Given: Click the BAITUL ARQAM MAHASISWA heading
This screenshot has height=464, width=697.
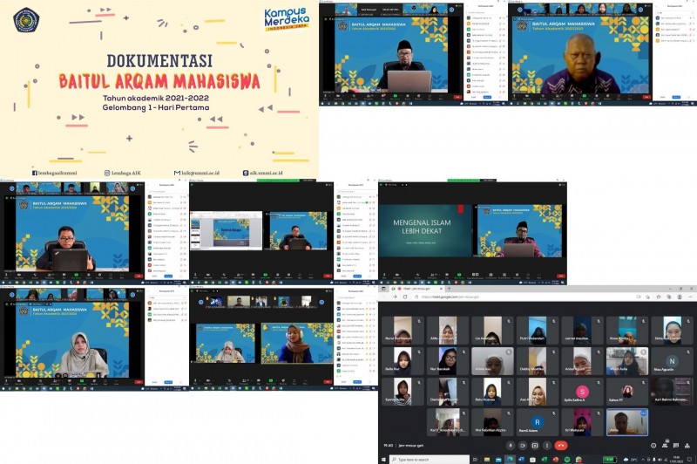Looking at the screenshot, I should coord(159,81).
